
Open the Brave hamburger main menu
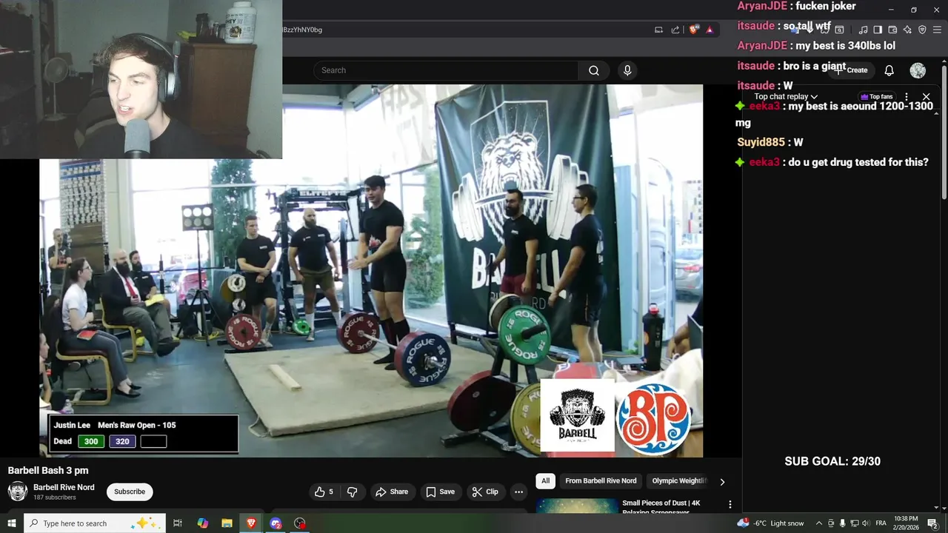click(937, 30)
